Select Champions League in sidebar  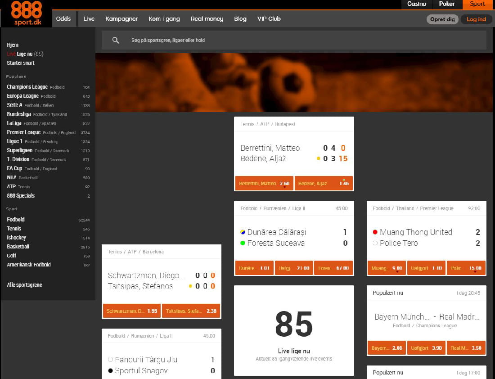click(x=48, y=87)
